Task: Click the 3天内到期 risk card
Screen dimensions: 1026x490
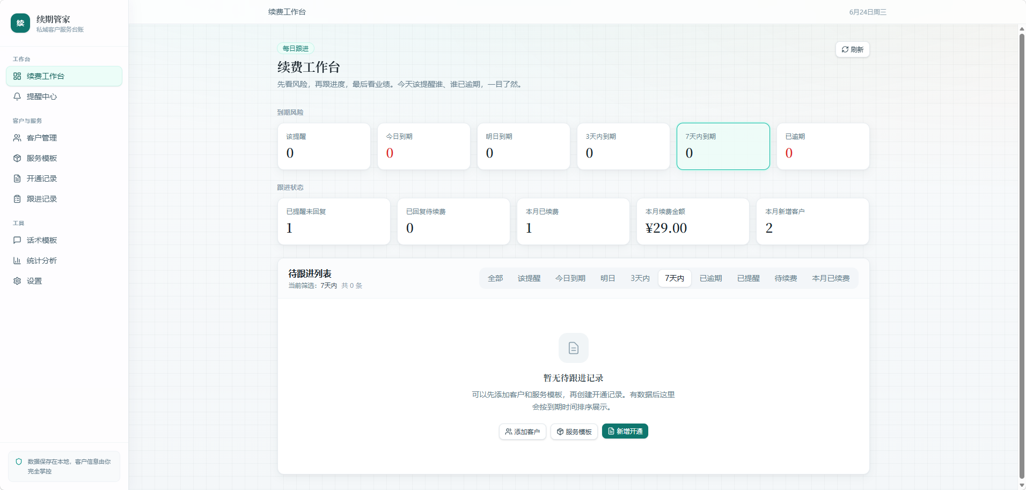Action: click(x=624, y=146)
